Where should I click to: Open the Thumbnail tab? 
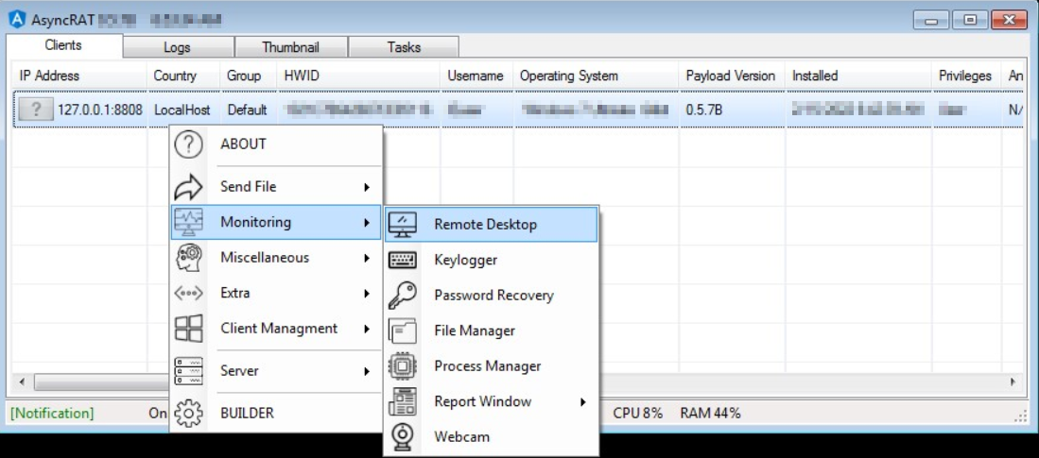click(x=290, y=47)
